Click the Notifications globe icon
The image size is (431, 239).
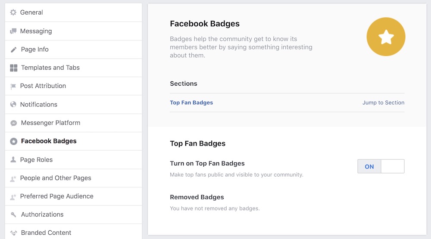(13, 104)
